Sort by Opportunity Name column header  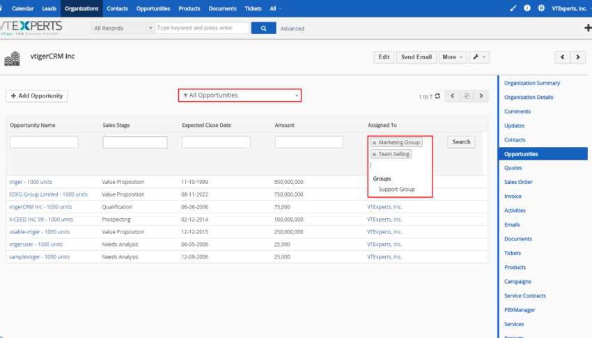[33, 125]
